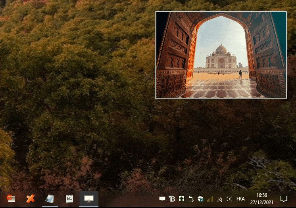This screenshot has height=208, width=296.
Task: Click the upward arrow tray icon
Action: click(181, 199)
